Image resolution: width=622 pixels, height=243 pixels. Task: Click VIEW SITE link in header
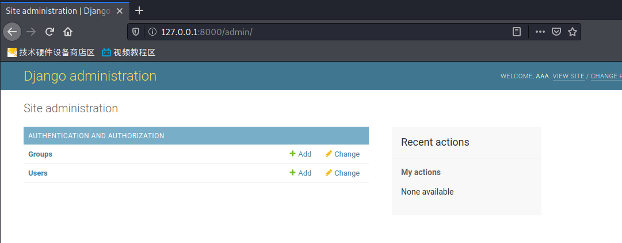point(568,76)
